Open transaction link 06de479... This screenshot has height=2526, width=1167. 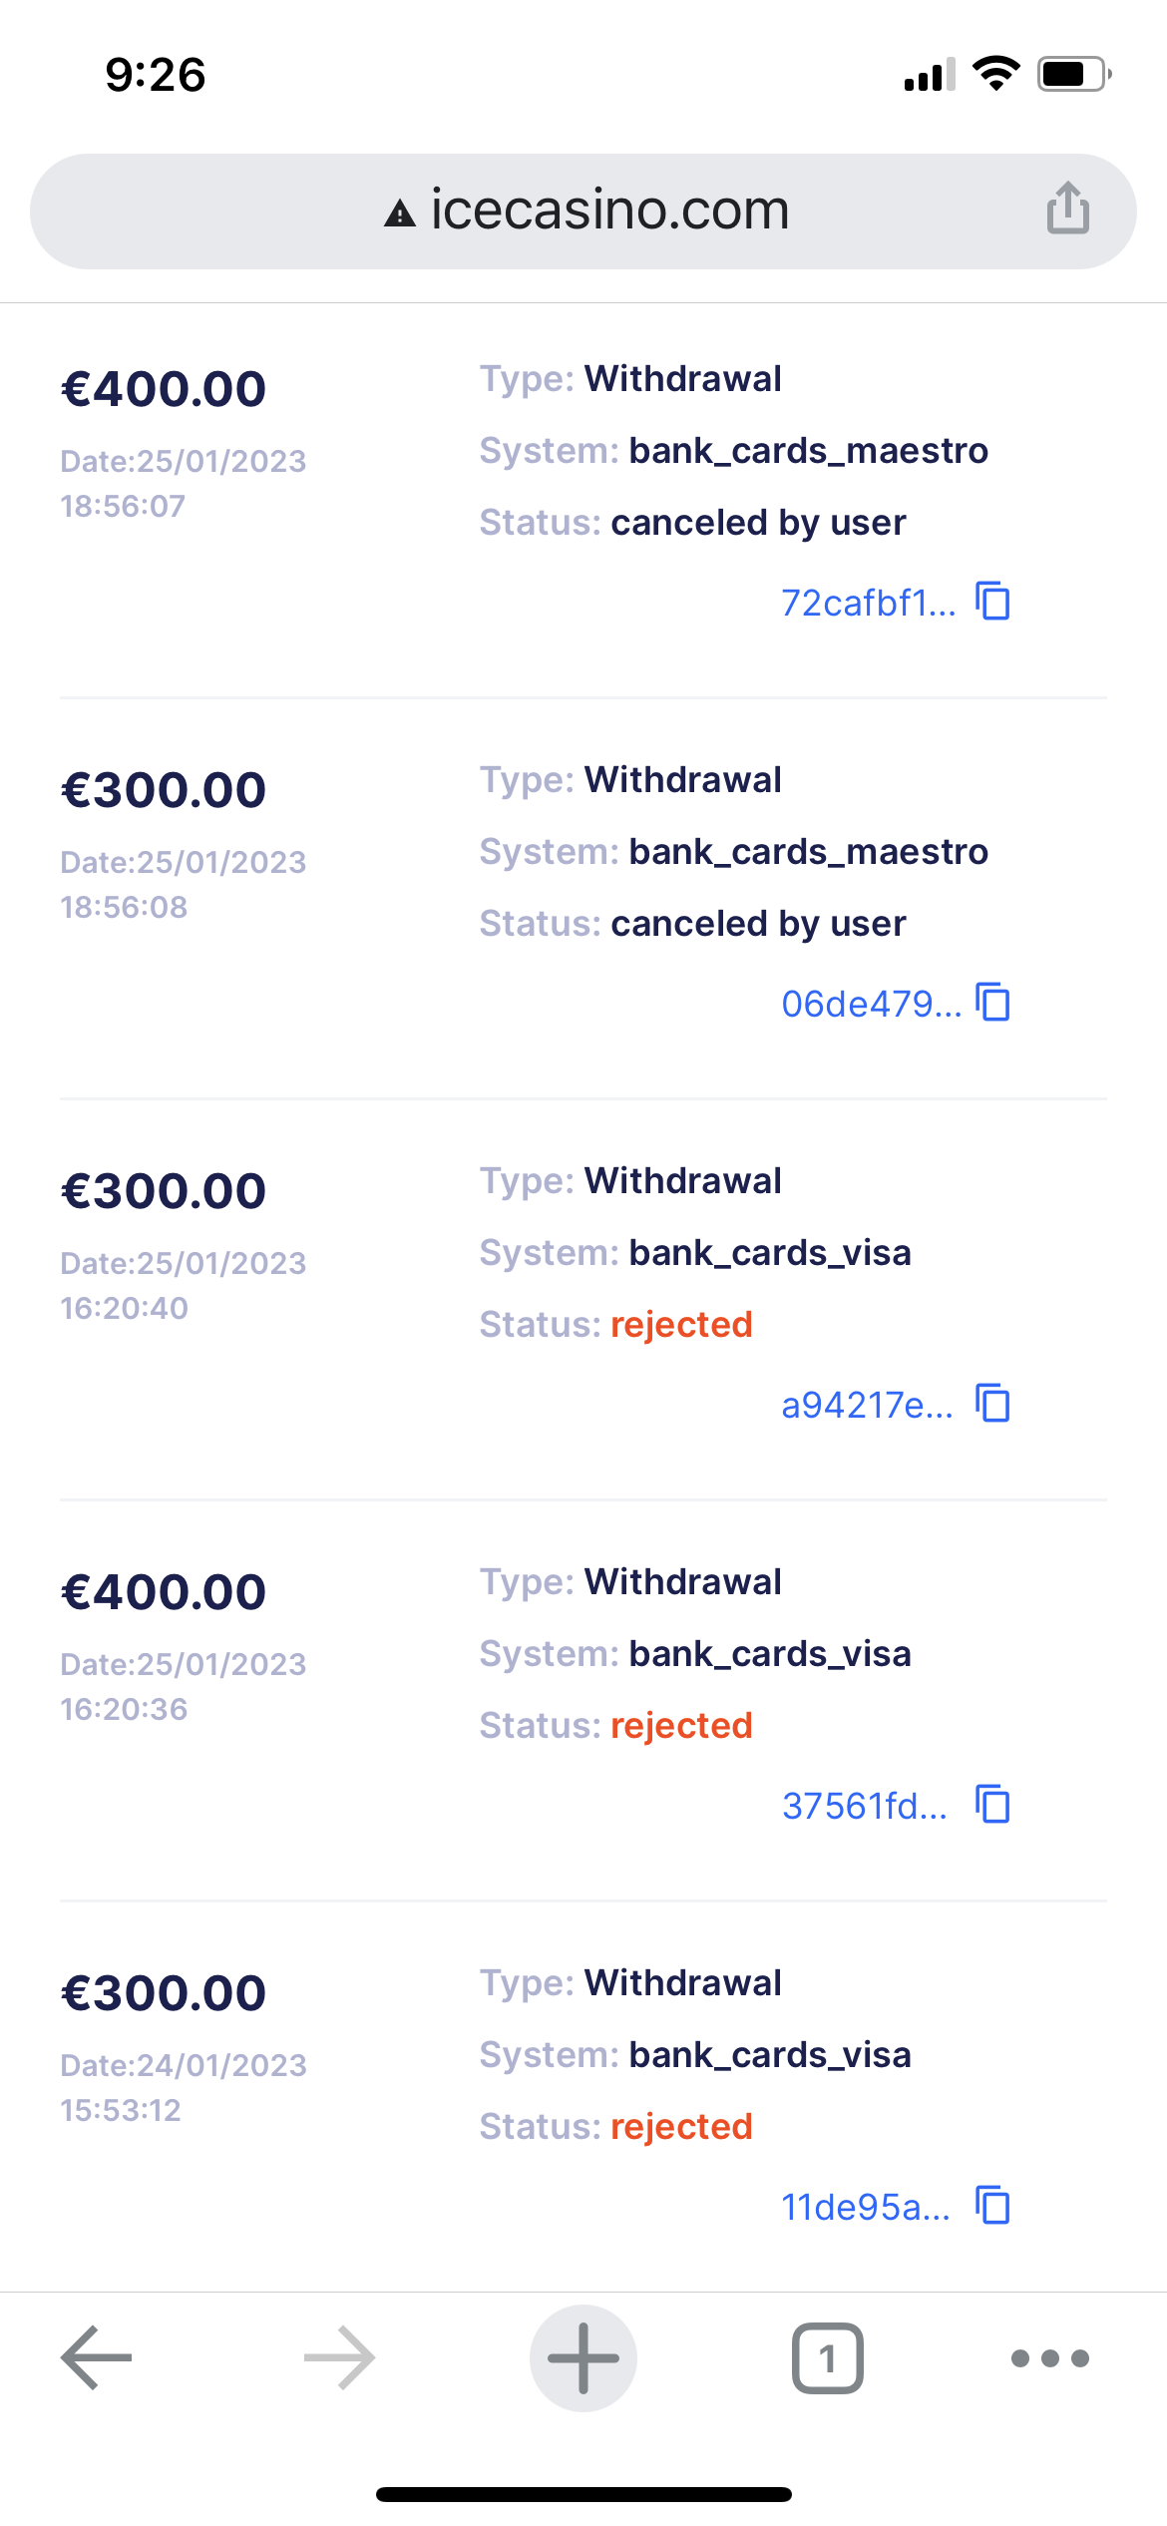(871, 1005)
